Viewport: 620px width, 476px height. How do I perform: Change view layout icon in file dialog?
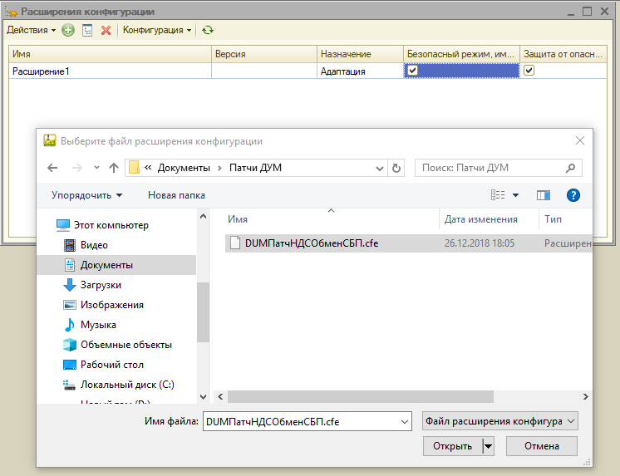click(498, 195)
